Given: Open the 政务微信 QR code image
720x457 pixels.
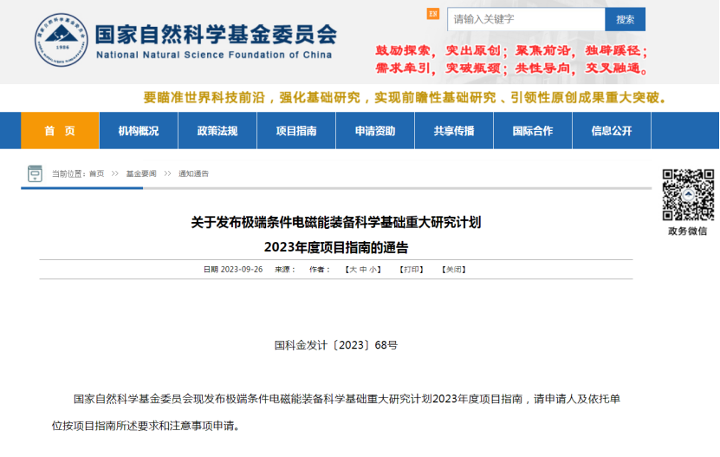Looking at the screenshot, I should click(x=688, y=194).
